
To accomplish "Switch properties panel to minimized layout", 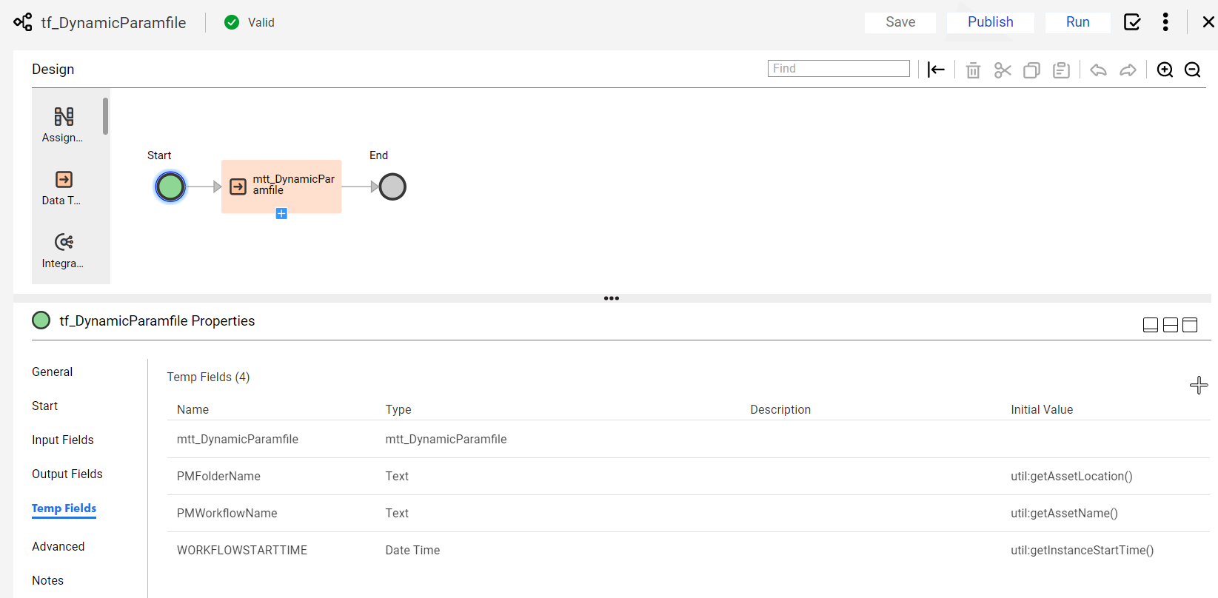I will [x=1151, y=325].
